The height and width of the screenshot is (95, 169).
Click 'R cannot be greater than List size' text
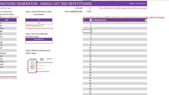coord(40,28)
